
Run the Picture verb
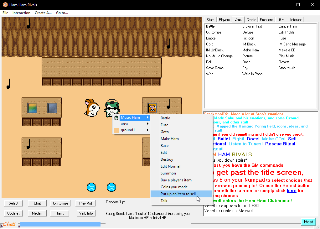(248, 56)
